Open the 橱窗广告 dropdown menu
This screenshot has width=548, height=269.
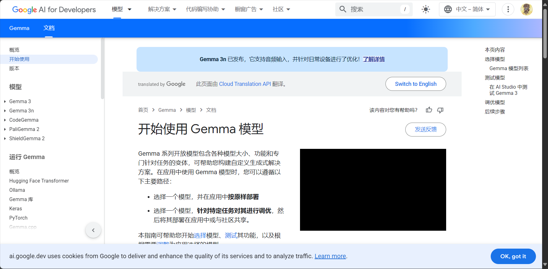click(249, 9)
